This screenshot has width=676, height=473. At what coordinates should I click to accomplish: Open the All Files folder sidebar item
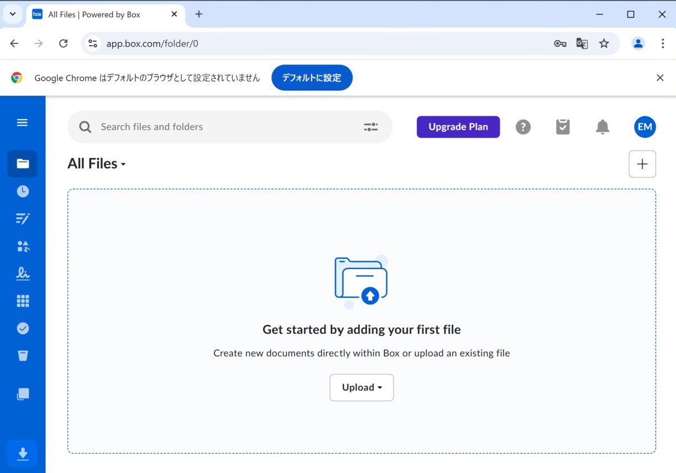point(22,164)
